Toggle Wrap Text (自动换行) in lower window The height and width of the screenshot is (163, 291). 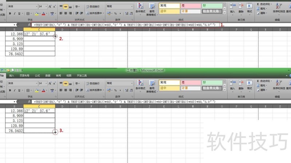94,83
